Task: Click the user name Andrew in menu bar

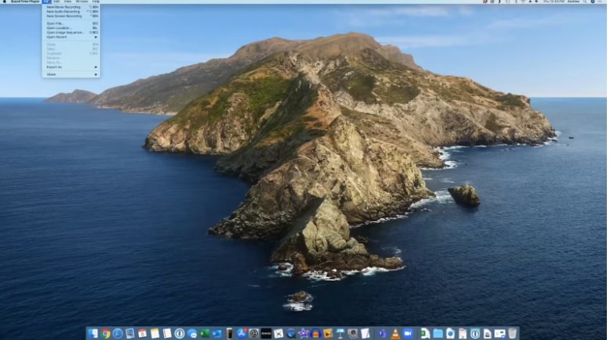Action: click(x=573, y=2)
